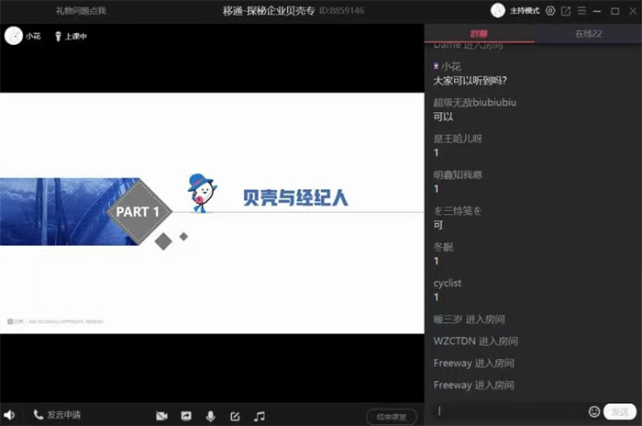Screen dimensions: 642x426
Task: Mute the microphone in bottom toolbar
Action: (x=211, y=416)
